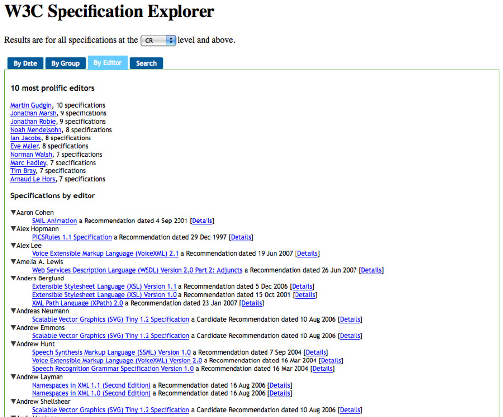The height and width of the screenshot is (417, 503).
Task: Open Arnaud Le Hors's editor link
Action: 33,179
